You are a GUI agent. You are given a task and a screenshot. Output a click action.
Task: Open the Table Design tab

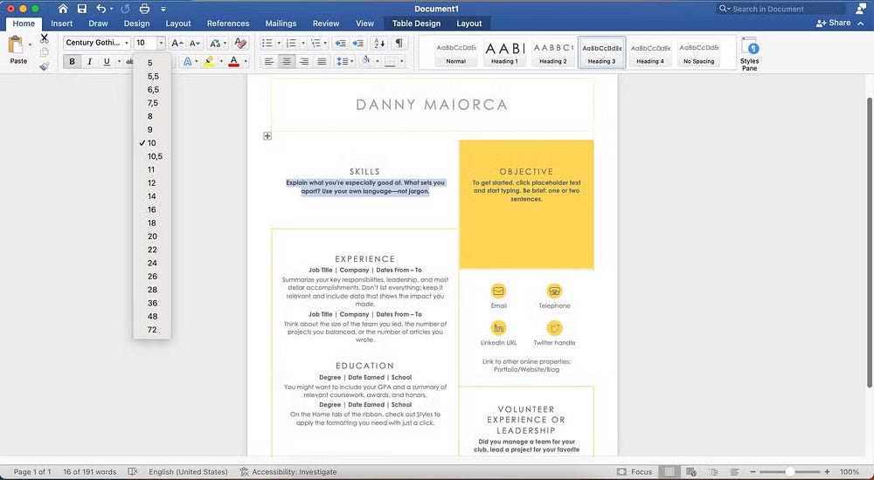pyautogui.click(x=415, y=24)
